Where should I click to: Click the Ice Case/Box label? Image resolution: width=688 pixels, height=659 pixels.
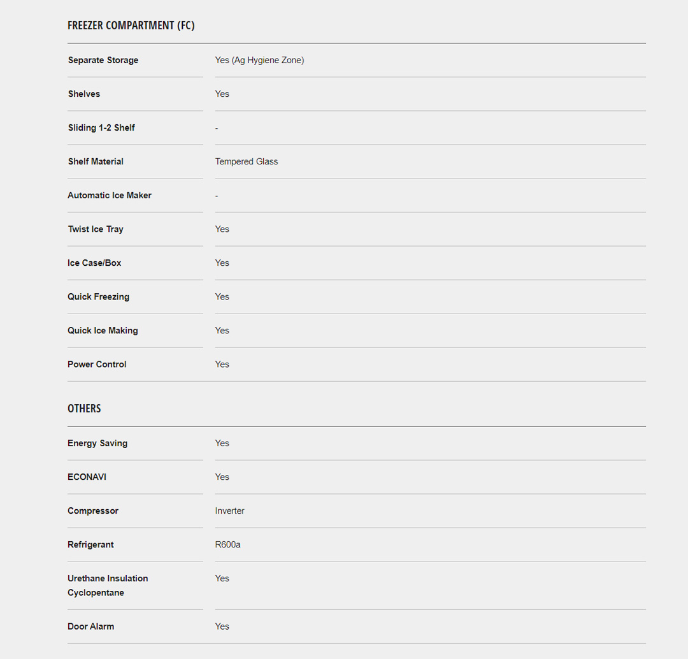[x=94, y=263]
